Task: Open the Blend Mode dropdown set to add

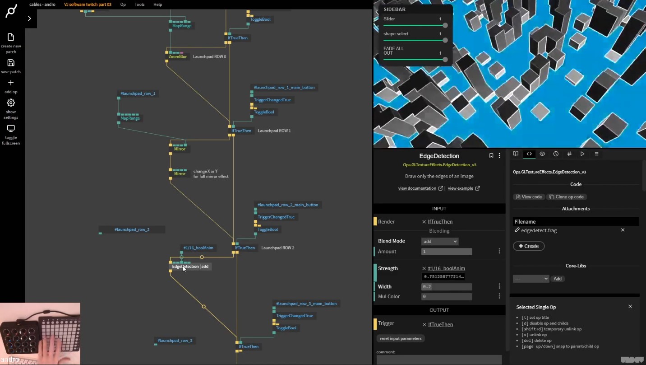Action: pyautogui.click(x=439, y=241)
